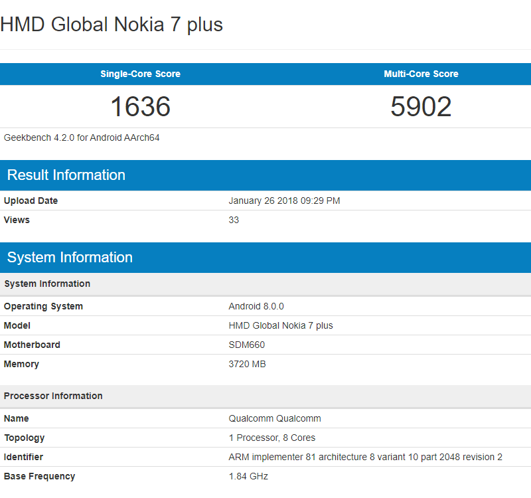Select the multi-core score value 5902
This screenshot has height=498, width=531.
[x=421, y=107]
